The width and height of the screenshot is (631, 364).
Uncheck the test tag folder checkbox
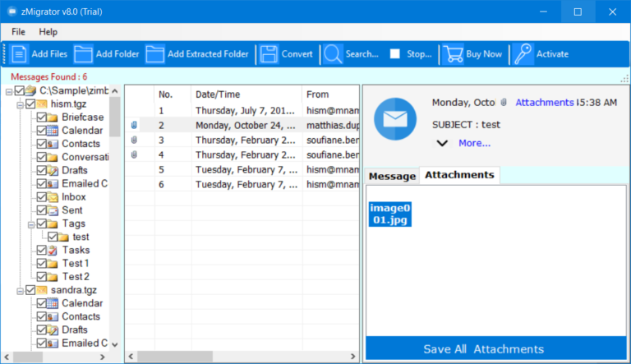point(53,237)
